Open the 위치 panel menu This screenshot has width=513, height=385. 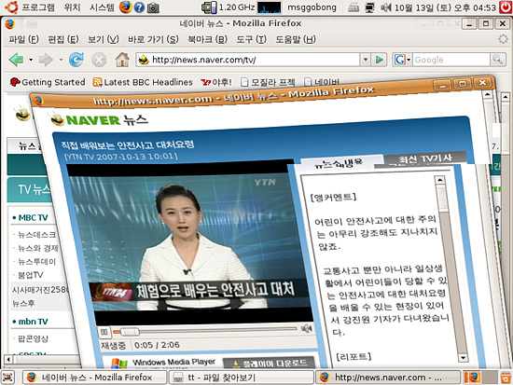point(73,7)
